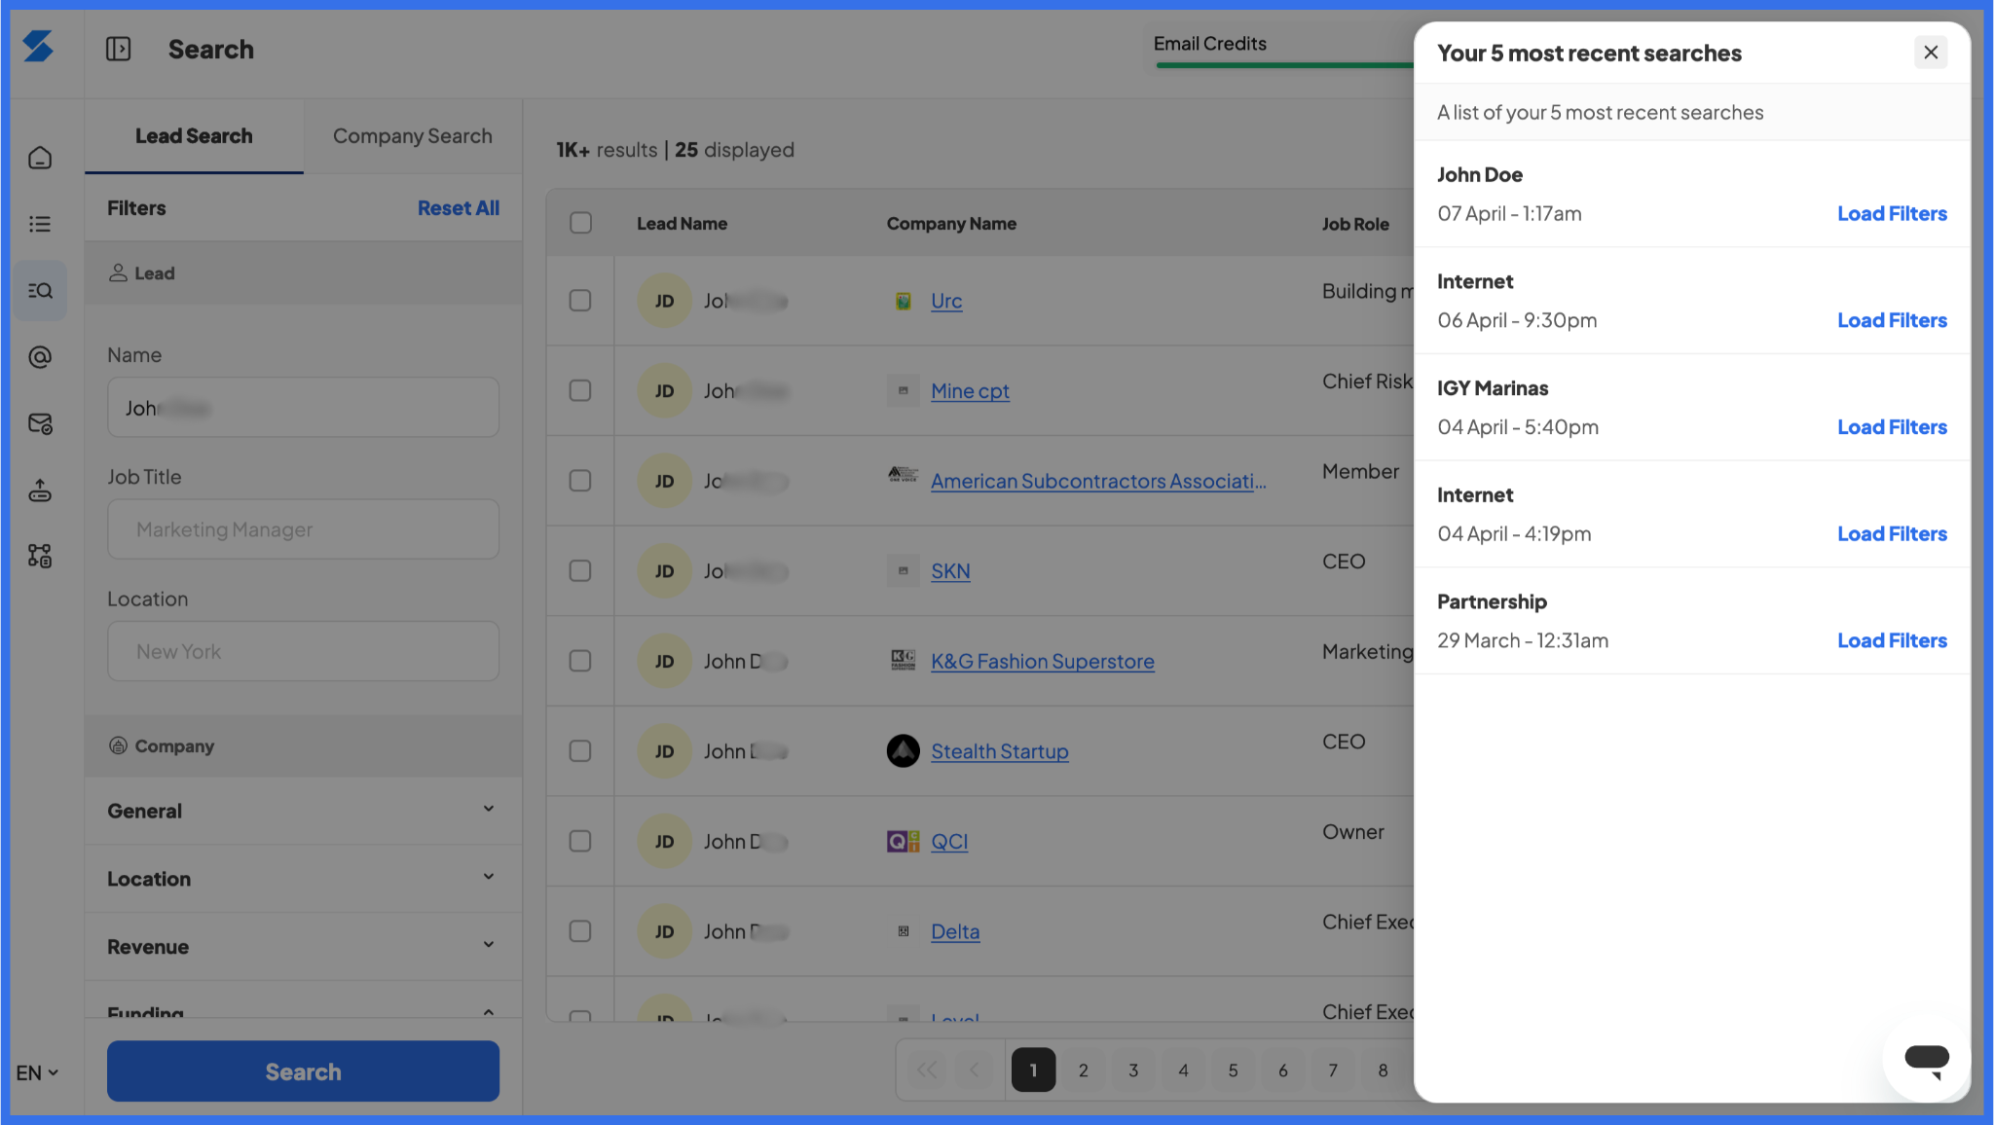Screen dimensions: 1994x1125
Task: Click the Email Credits progress bar
Action: click(1284, 65)
